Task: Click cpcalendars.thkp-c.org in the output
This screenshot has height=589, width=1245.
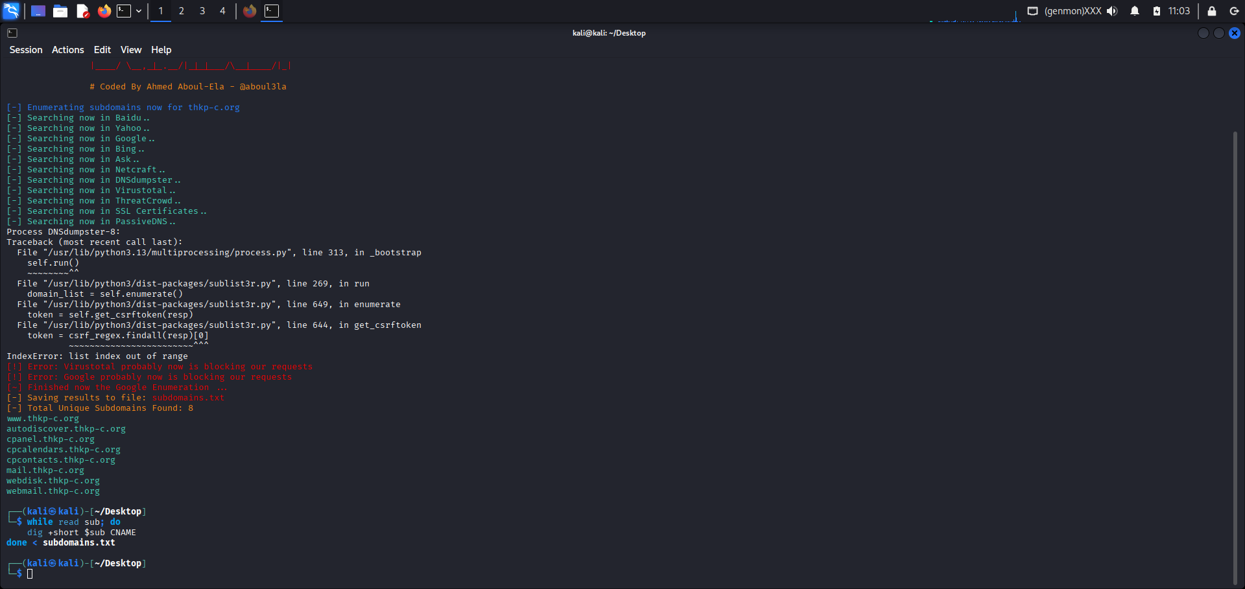Action: coord(64,450)
